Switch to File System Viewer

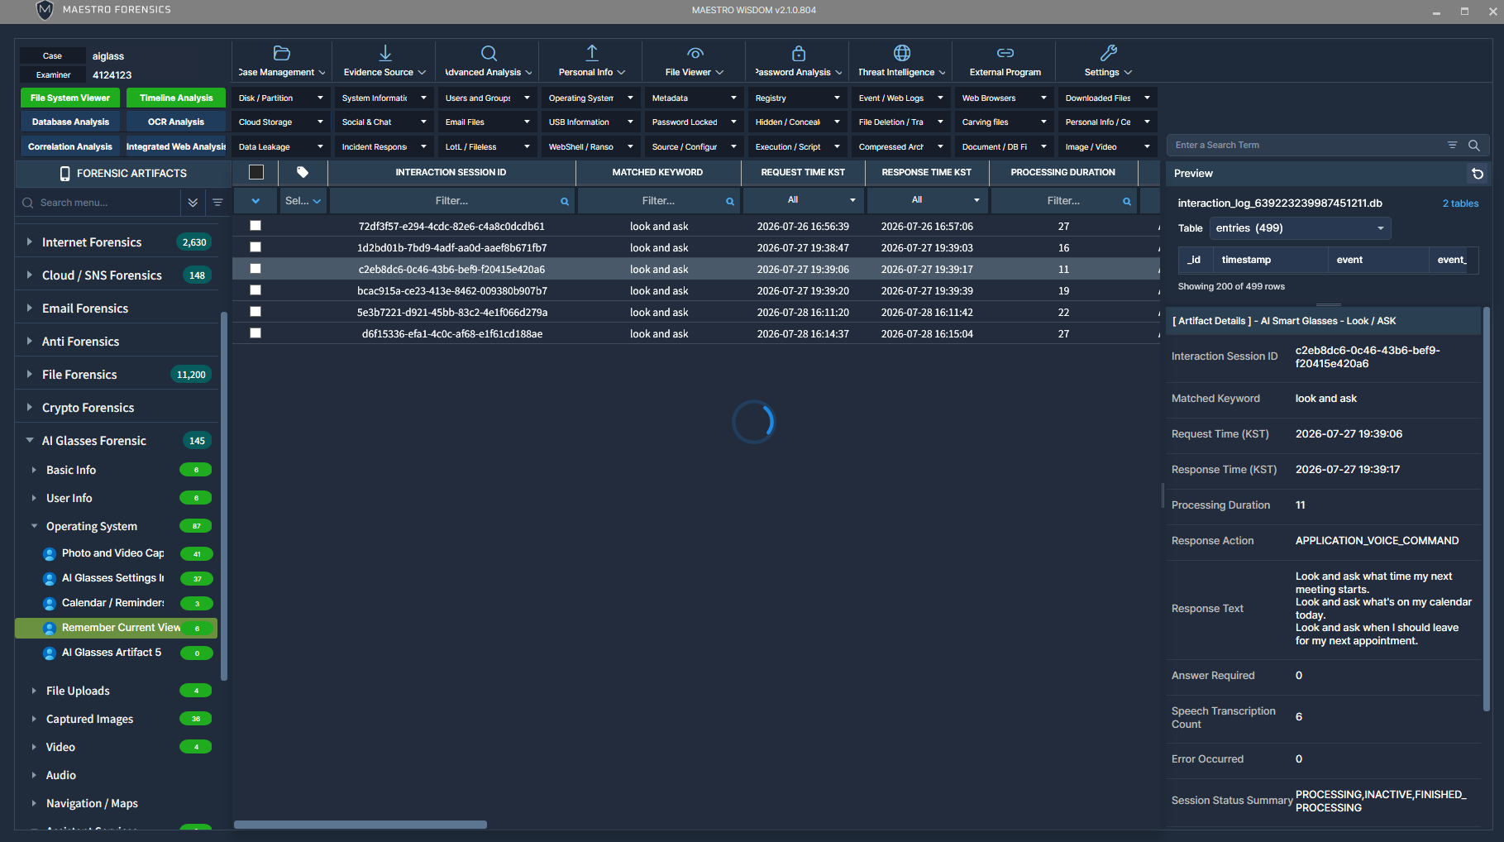point(70,98)
